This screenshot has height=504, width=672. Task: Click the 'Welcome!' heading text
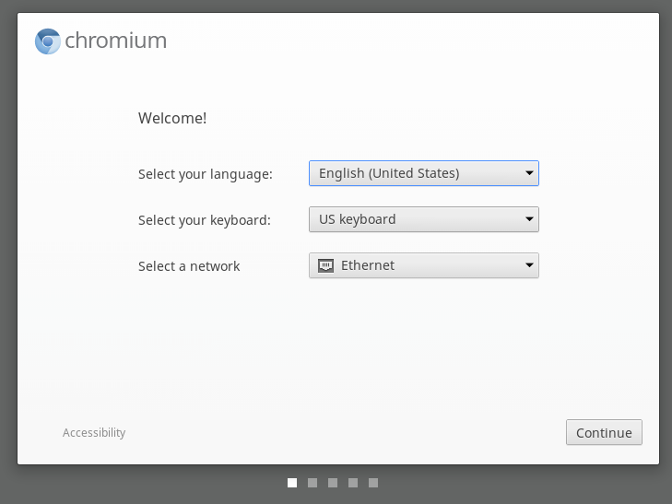click(172, 118)
